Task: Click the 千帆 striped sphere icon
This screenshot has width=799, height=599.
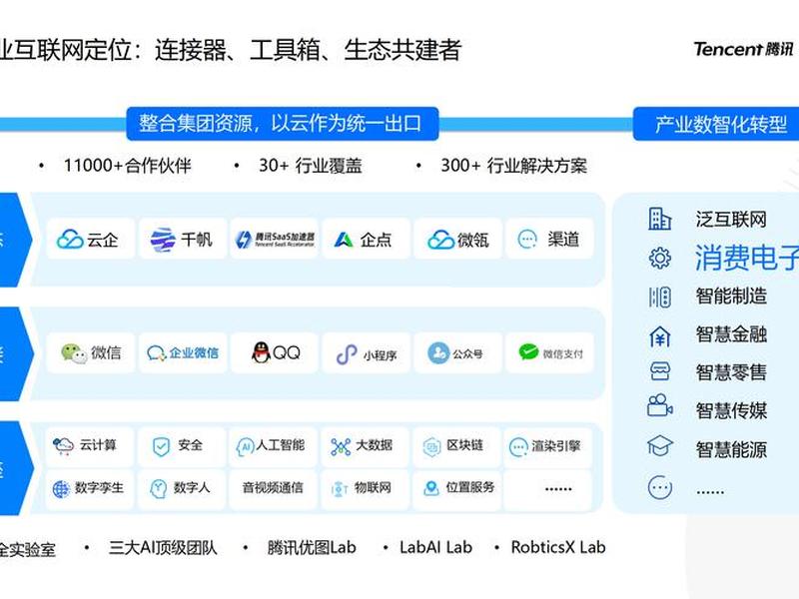Action: 163,240
